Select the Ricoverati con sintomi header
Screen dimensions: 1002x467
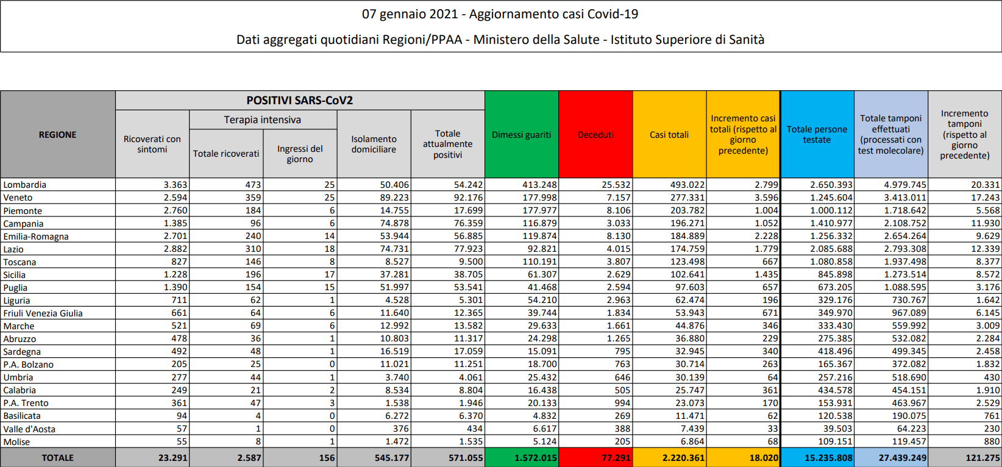pos(152,144)
